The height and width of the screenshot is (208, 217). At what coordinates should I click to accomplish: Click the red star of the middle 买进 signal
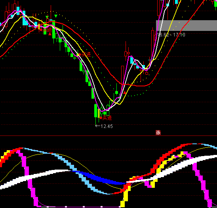80,54
